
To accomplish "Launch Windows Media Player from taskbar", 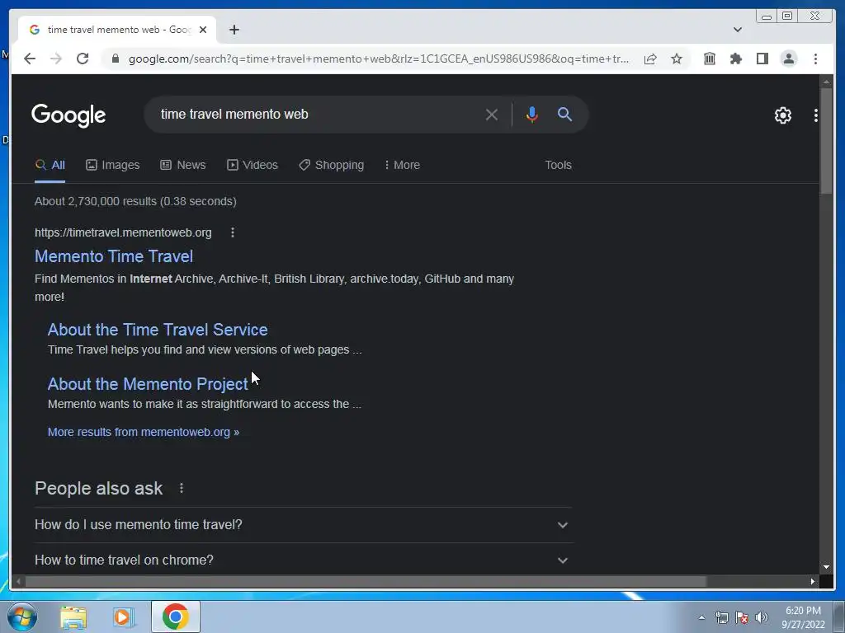I will [x=124, y=617].
